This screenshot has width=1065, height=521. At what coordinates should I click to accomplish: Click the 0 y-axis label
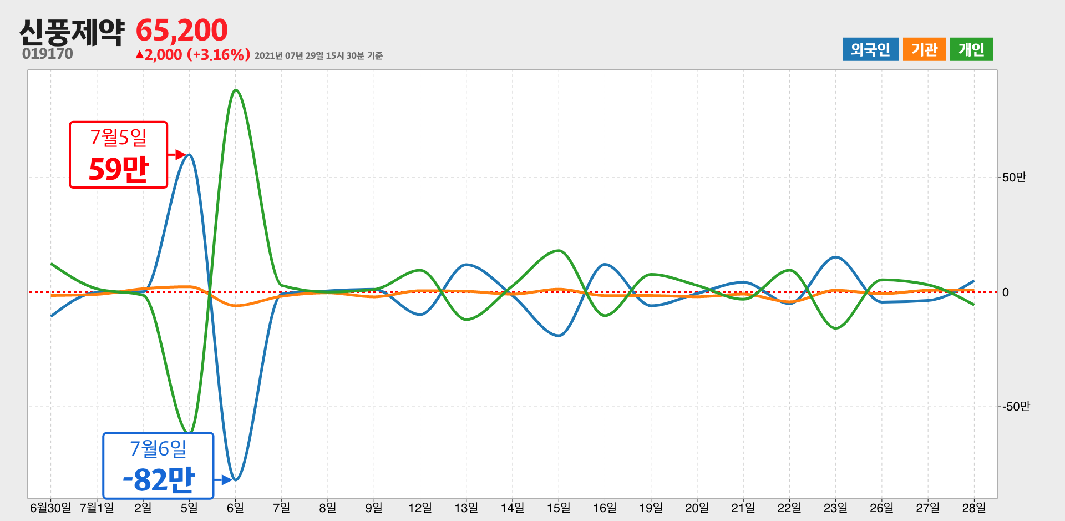click(1006, 292)
